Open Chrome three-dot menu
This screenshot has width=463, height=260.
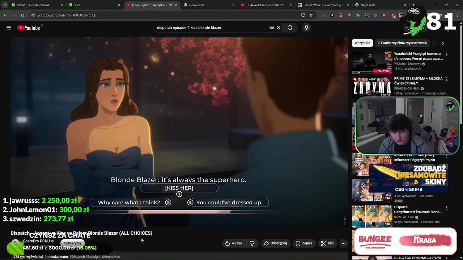point(457,15)
